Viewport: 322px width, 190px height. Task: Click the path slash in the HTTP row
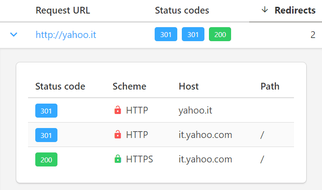[262, 135]
